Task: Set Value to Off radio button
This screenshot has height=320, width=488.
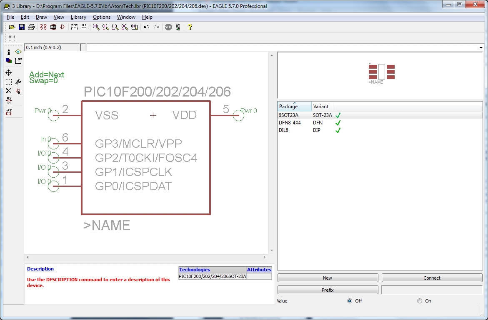Action: click(x=350, y=301)
